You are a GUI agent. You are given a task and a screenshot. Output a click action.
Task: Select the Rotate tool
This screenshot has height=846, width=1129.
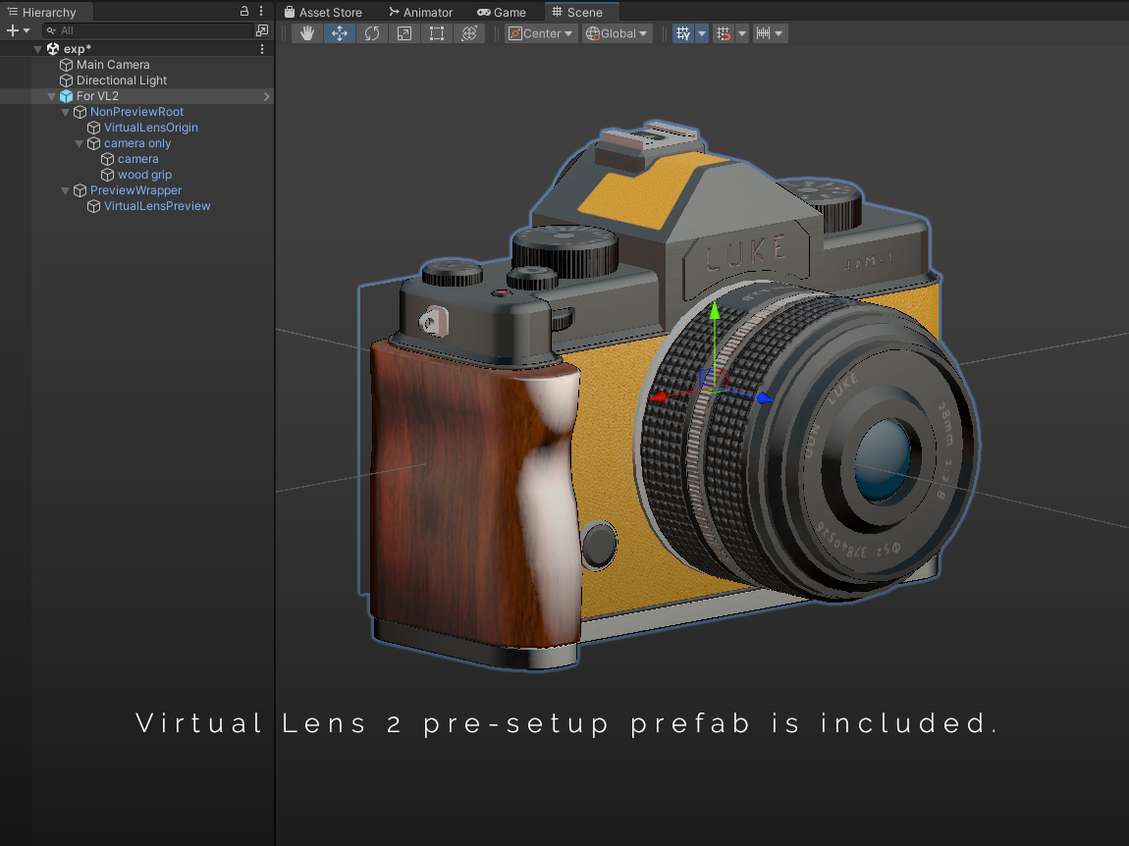tap(372, 33)
